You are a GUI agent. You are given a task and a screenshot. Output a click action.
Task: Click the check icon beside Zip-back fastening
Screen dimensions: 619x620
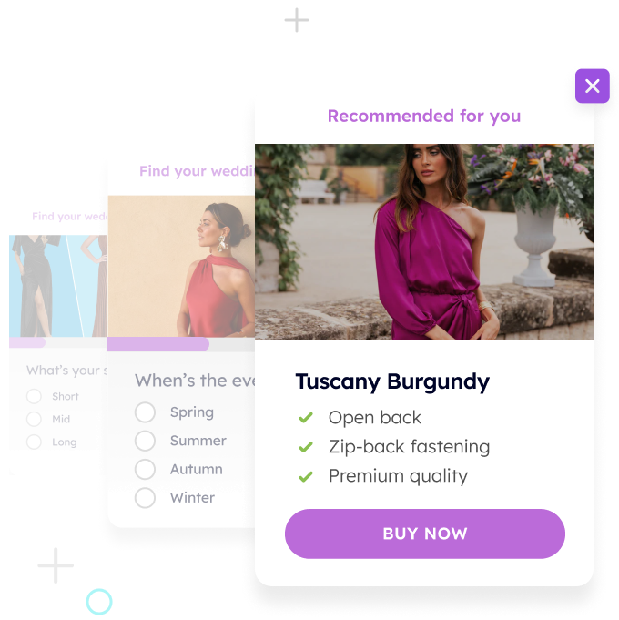[306, 447]
